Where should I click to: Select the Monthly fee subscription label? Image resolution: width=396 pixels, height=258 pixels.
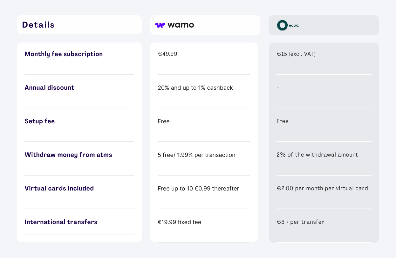coord(64,54)
